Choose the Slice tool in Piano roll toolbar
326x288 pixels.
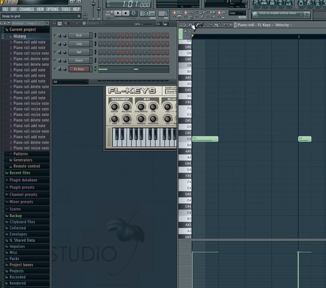point(216,25)
